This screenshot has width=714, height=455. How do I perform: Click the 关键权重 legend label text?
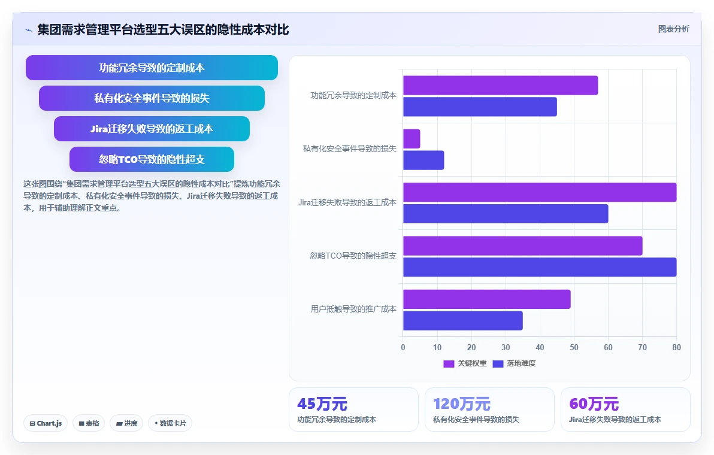pos(472,363)
